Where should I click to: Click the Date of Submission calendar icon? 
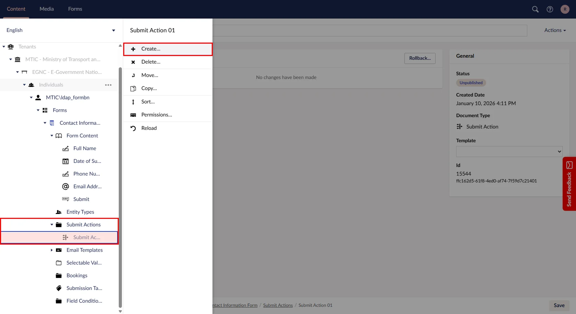[x=66, y=161]
